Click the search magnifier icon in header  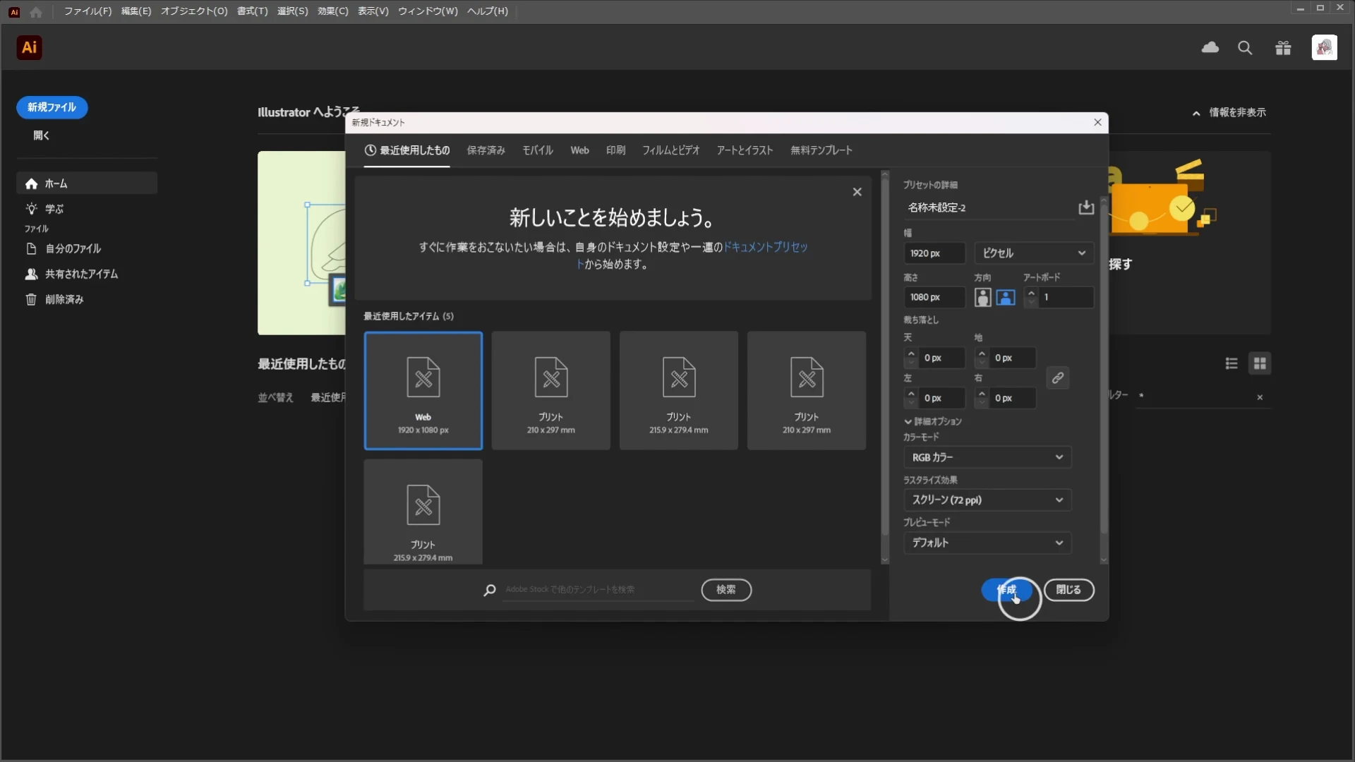click(x=1245, y=48)
